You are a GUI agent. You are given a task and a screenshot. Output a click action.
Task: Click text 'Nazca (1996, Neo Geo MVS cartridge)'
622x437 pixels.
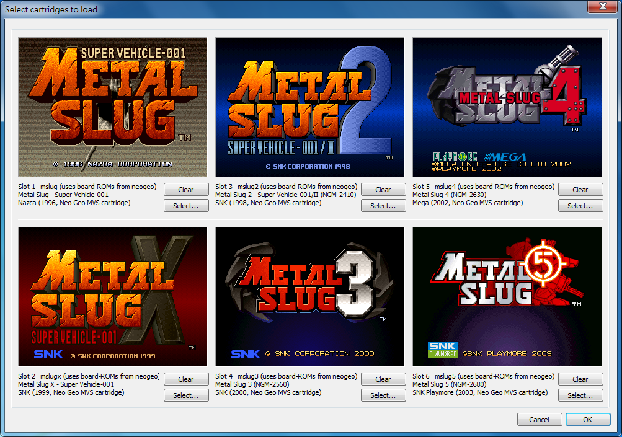74,203
